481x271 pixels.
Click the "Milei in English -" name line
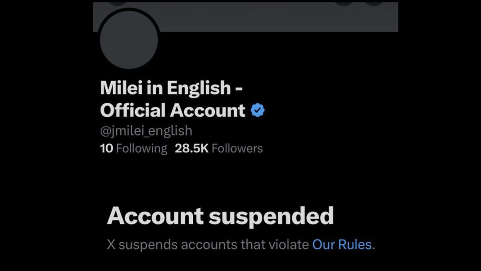click(172, 88)
